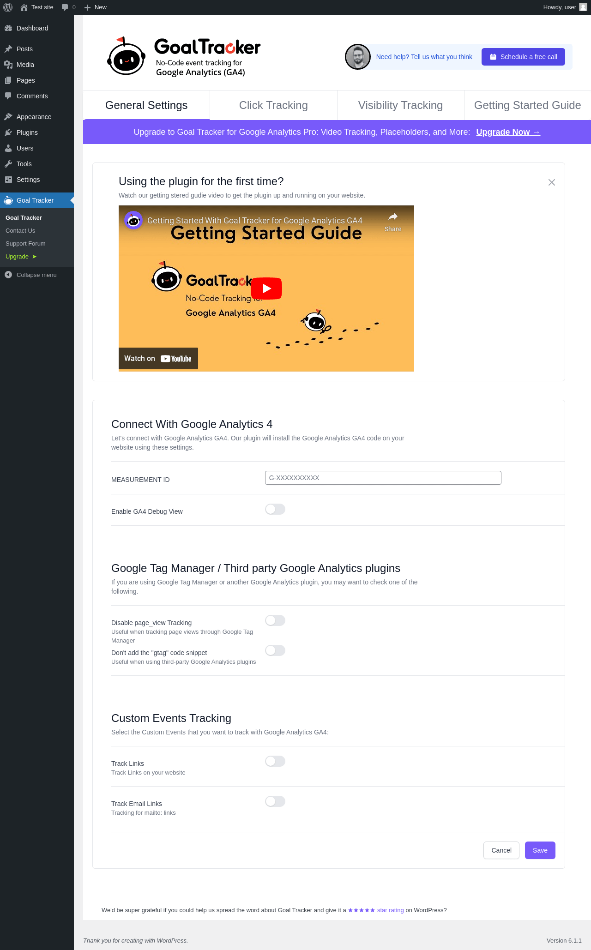Image resolution: width=591 pixels, height=950 pixels.
Task: Click the video channel avatar icon
Action: (133, 220)
